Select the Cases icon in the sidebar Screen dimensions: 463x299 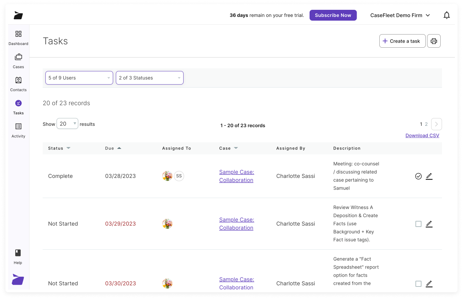[18, 60]
